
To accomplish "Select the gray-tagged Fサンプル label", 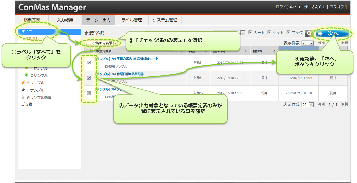I will [33, 90].
